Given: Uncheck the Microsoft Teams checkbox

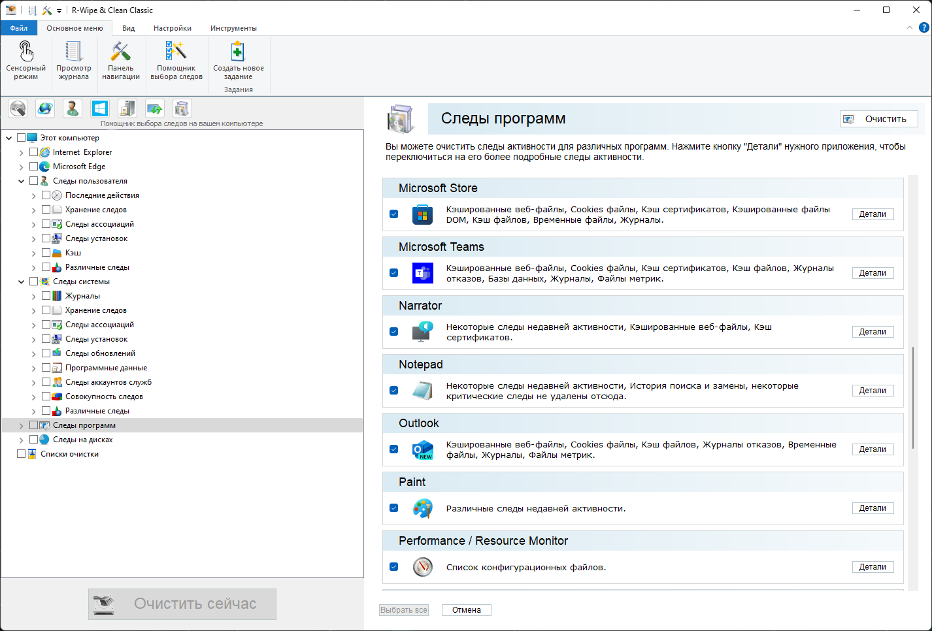Looking at the screenshot, I should click(x=393, y=273).
